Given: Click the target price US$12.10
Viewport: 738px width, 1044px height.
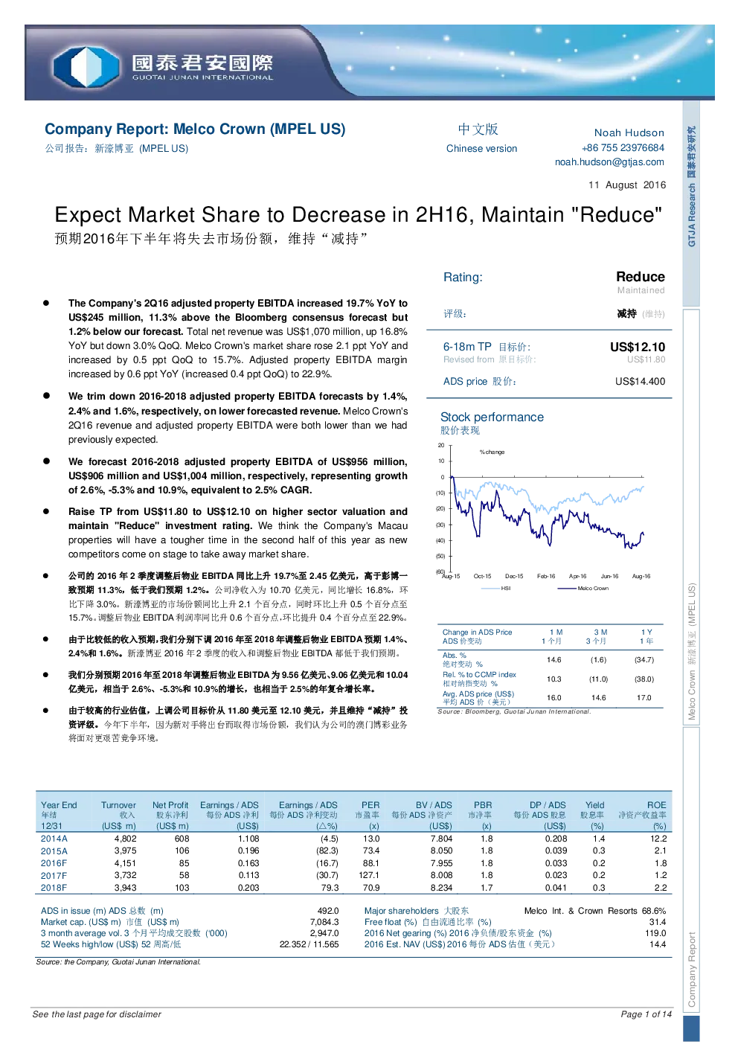Looking at the screenshot, I should pyautogui.click(x=638, y=347).
